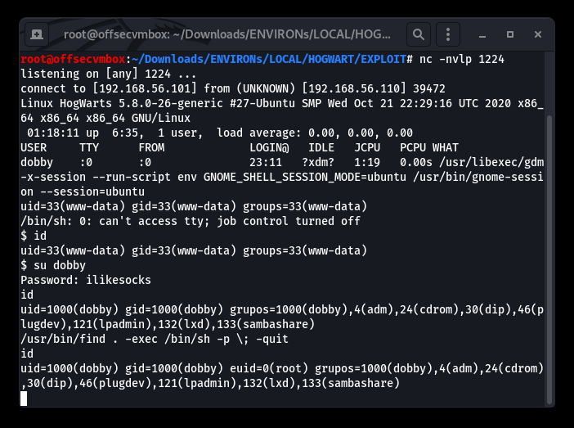Click the red root@offsecvmbox prompt text

pos(73,59)
